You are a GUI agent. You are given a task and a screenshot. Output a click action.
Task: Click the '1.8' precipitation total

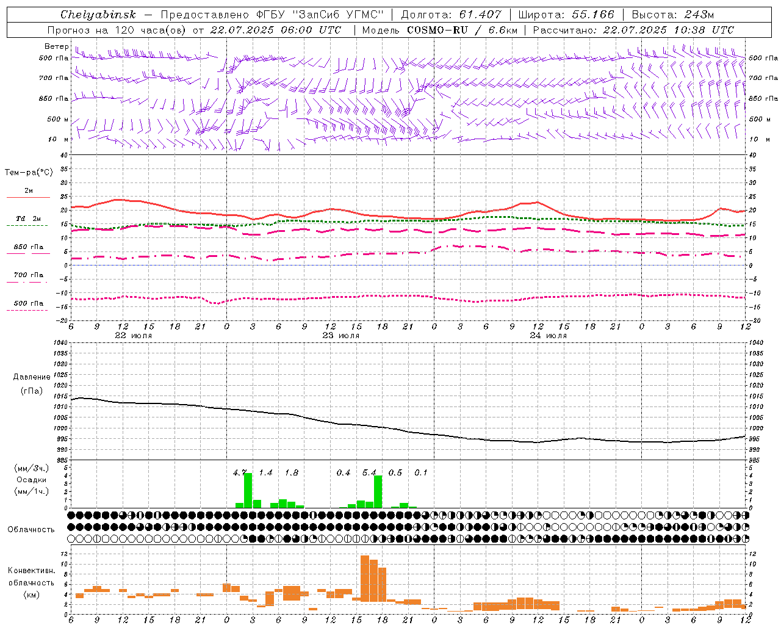coord(292,472)
